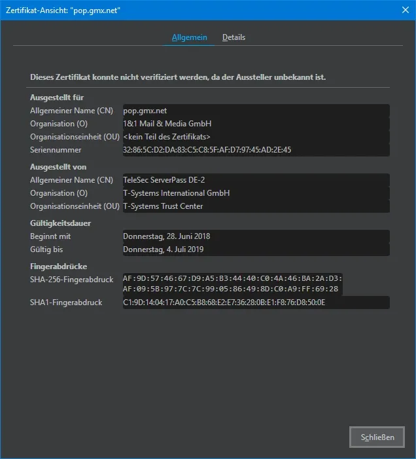This screenshot has height=459, width=416.
Task: Click the 'Seriennummer' label
Action: pyautogui.click(x=56, y=150)
